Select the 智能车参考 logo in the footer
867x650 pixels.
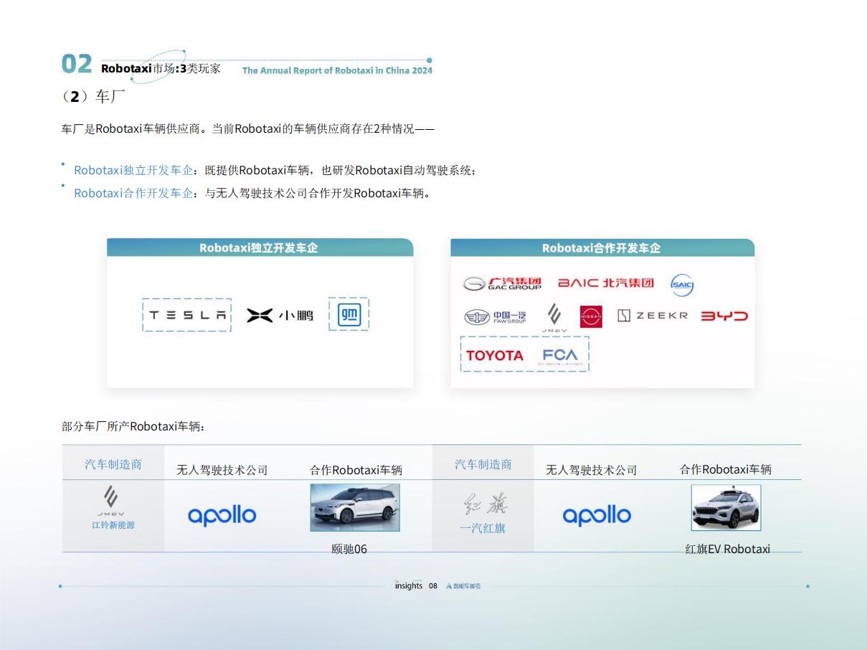(x=463, y=586)
